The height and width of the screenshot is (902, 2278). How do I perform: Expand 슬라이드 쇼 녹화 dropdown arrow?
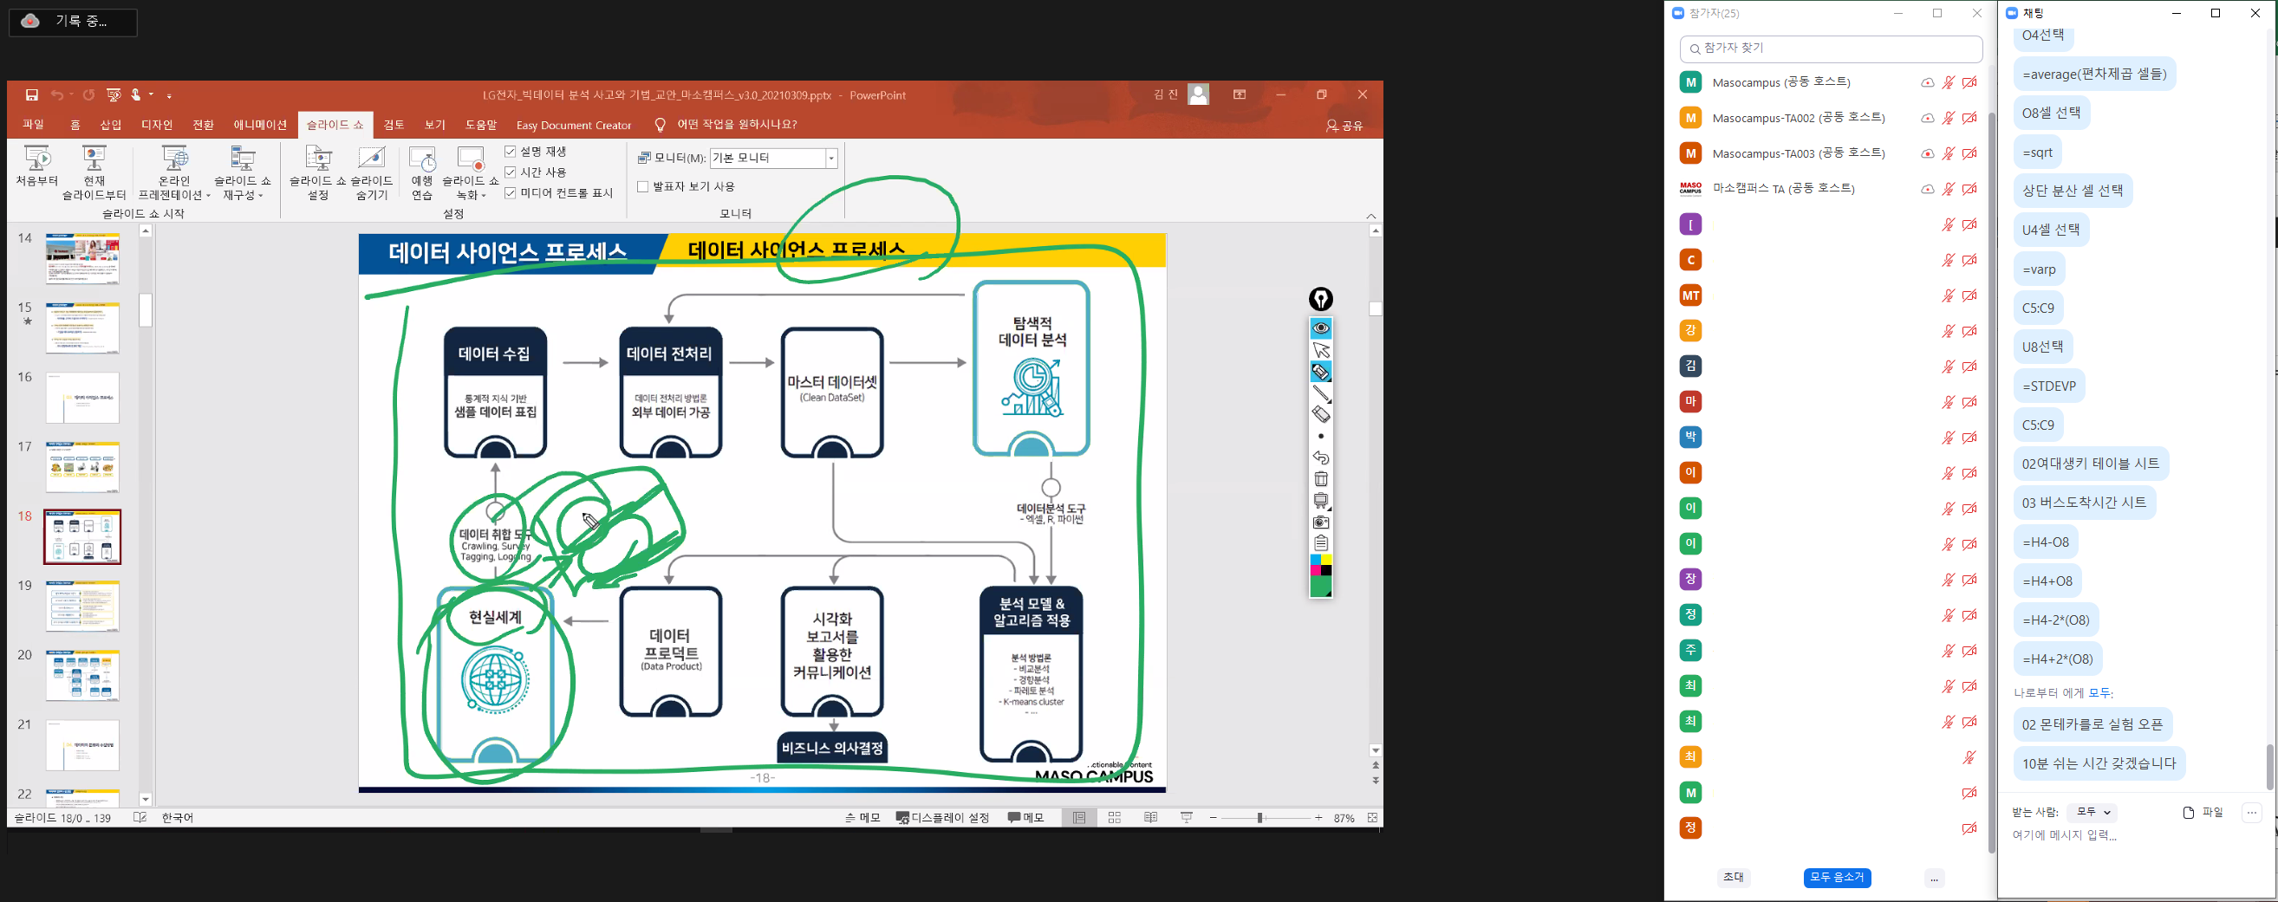(483, 196)
